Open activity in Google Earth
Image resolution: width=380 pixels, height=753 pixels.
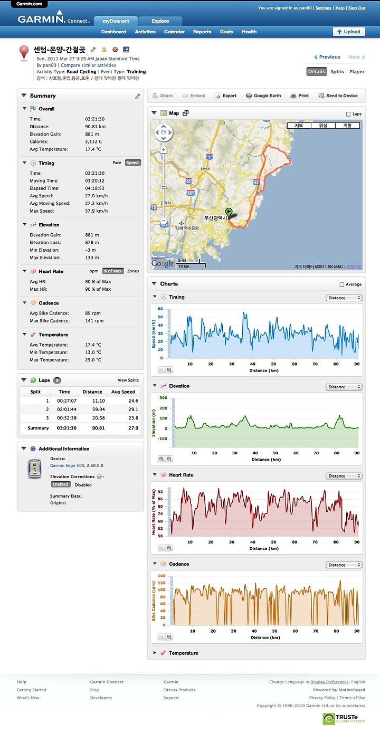click(x=263, y=96)
